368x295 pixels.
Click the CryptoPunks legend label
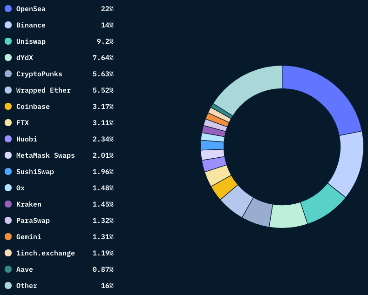click(x=39, y=74)
